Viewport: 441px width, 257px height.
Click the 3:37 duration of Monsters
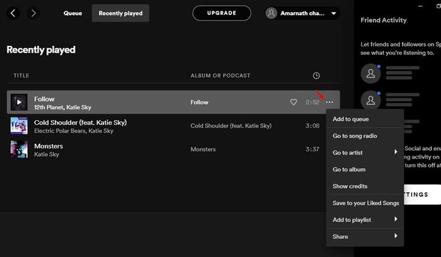[312, 150]
